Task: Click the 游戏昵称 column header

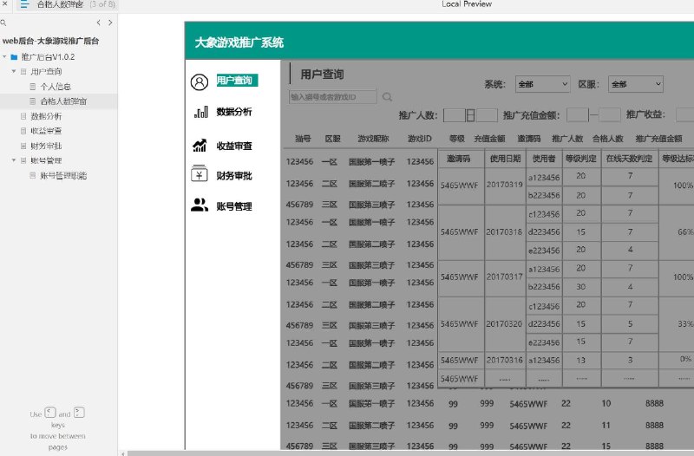Action: coord(373,139)
